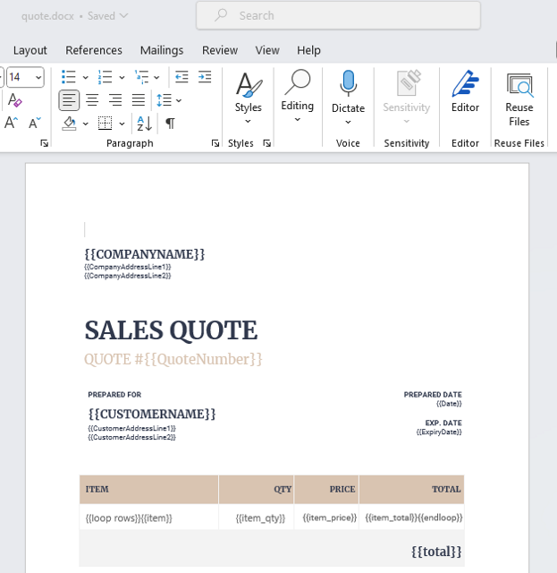Click the search magnifier icon
Screen dimensions: 557x573
[x=221, y=15]
